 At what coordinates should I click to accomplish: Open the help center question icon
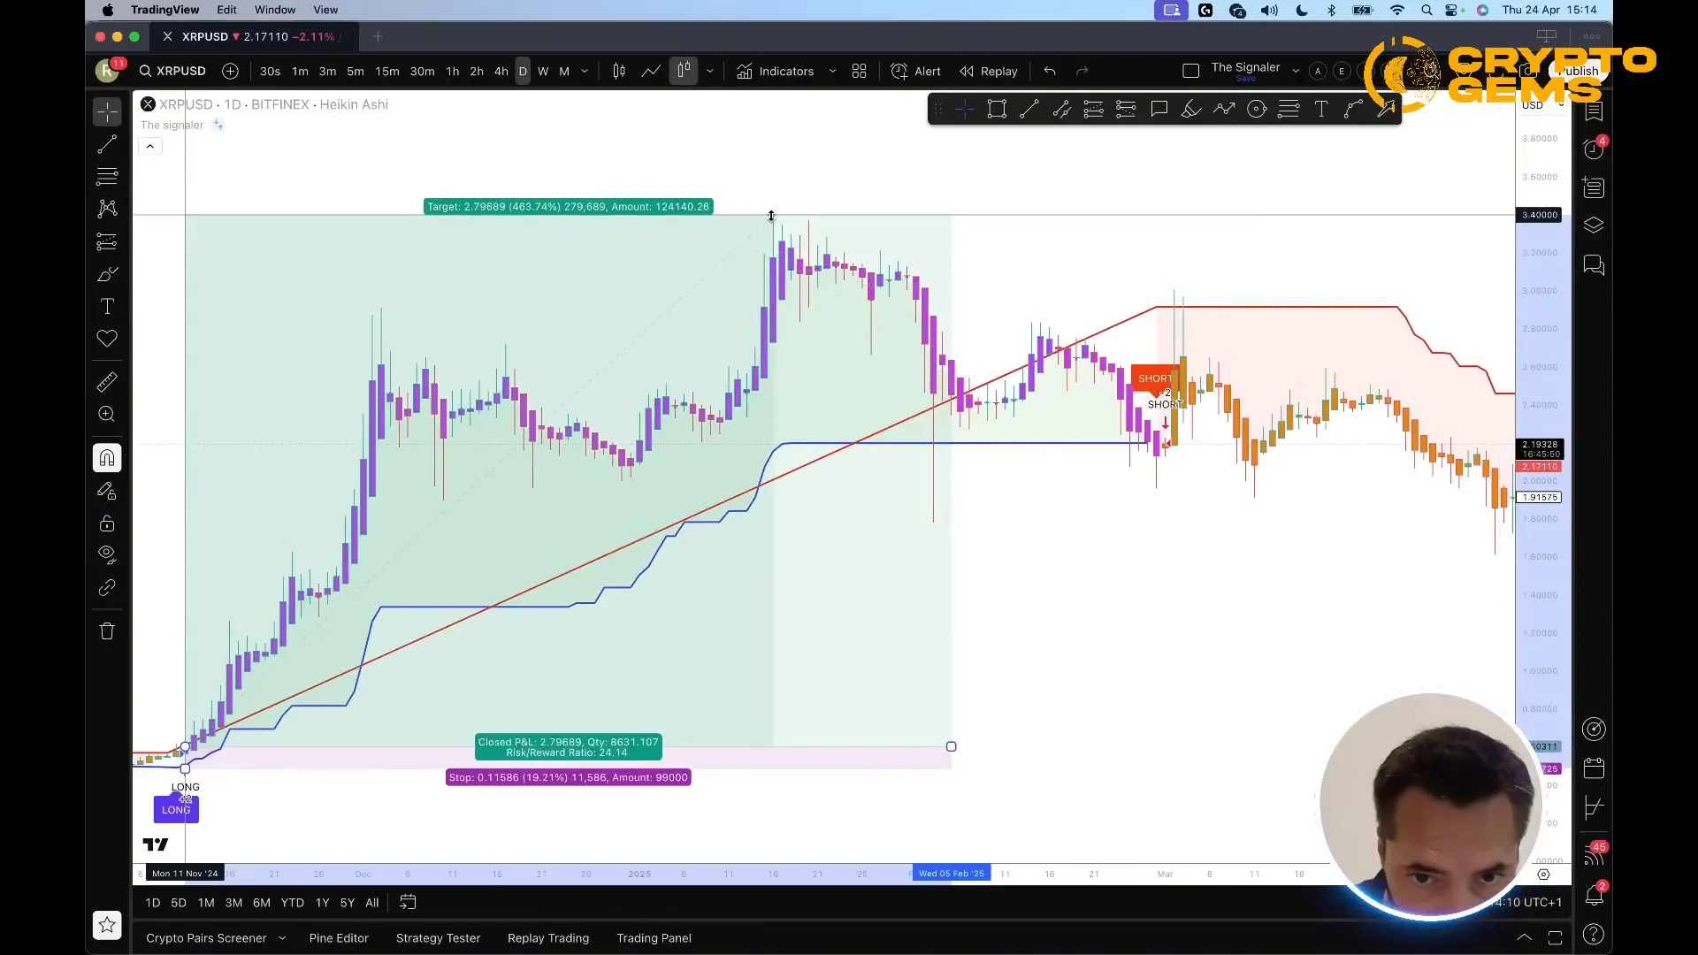click(1594, 935)
